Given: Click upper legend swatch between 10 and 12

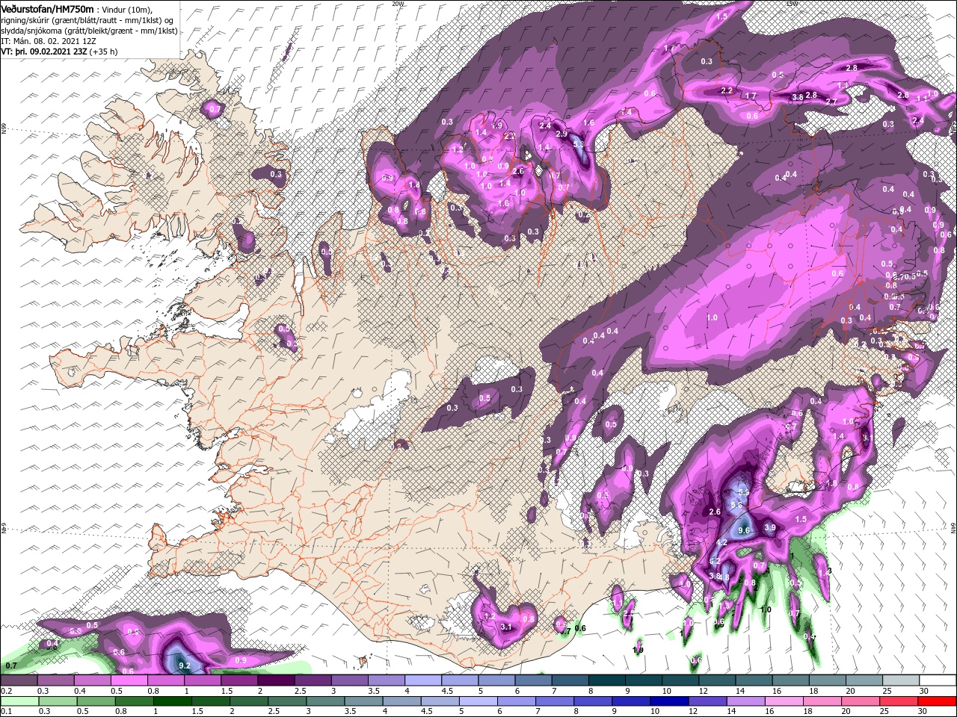Looking at the screenshot, I should pos(680,680).
